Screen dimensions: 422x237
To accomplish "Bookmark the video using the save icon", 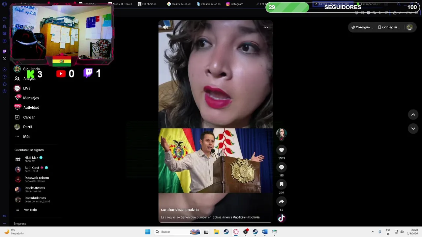I will click(x=282, y=184).
